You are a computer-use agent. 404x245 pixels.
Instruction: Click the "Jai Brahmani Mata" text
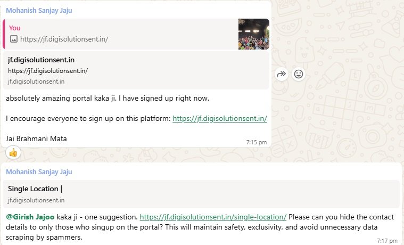tap(36, 138)
